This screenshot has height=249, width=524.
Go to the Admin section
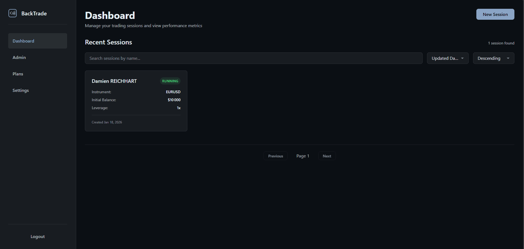pos(19,57)
